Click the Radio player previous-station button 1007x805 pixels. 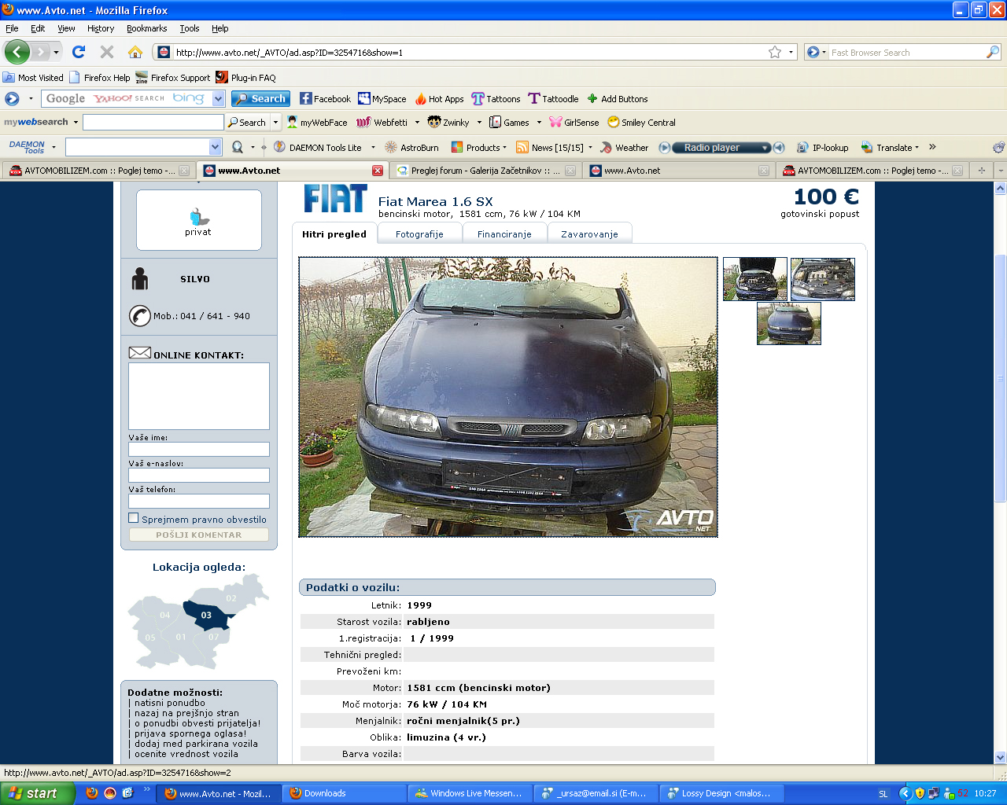pyautogui.click(x=665, y=147)
